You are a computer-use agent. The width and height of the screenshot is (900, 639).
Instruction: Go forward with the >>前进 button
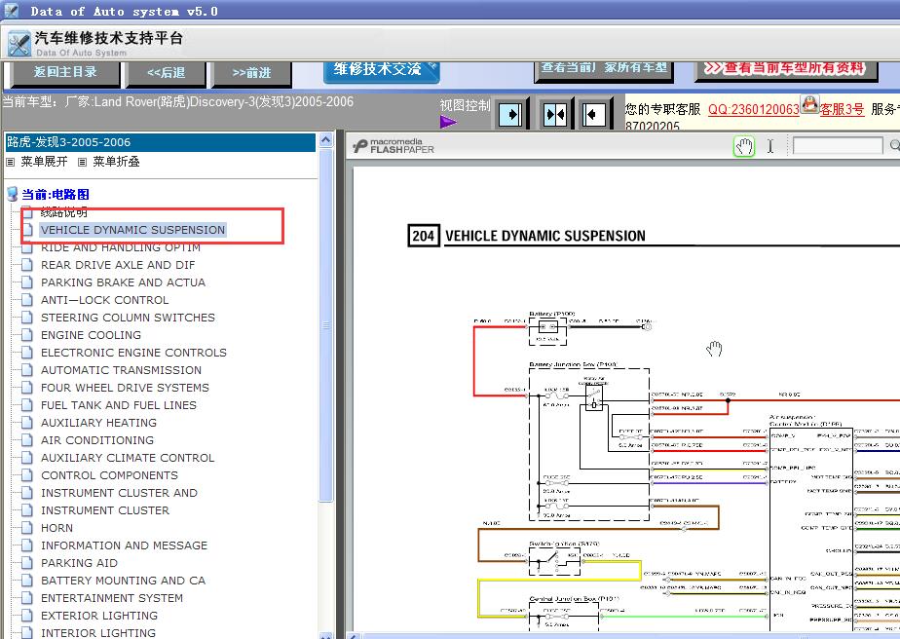point(251,73)
